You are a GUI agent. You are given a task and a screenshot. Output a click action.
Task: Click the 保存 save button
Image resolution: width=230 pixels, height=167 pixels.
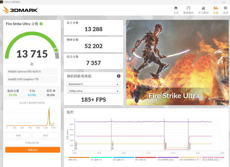point(46,136)
